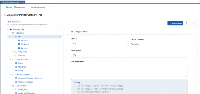Click the info icon under Item categories
This screenshot has height=94, width=200.
8,24
